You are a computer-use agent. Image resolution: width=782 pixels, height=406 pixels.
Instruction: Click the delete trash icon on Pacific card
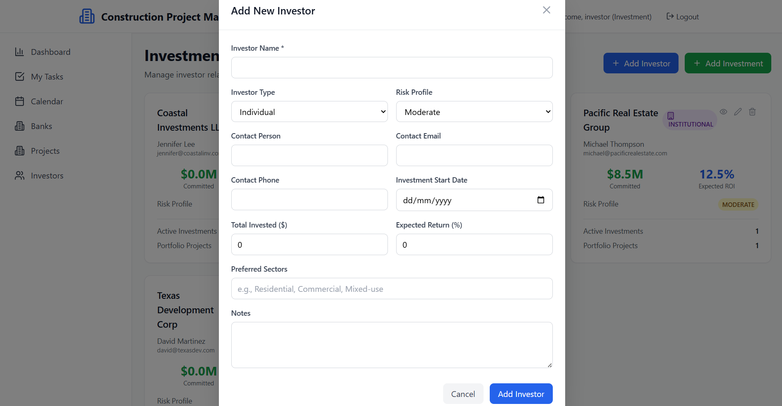point(752,112)
